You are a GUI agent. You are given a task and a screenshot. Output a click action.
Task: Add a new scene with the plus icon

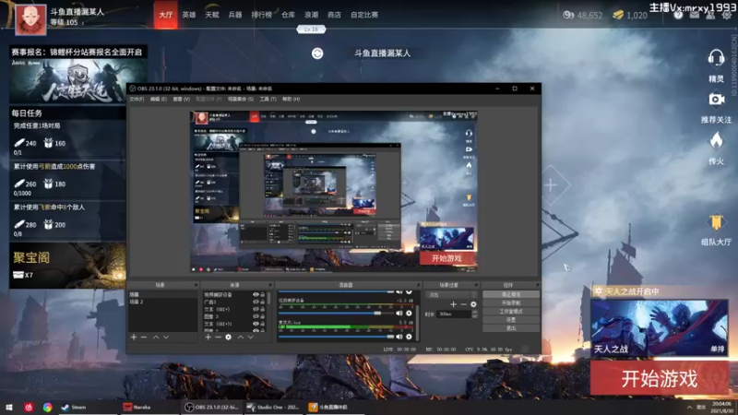[x=134, y=337]
